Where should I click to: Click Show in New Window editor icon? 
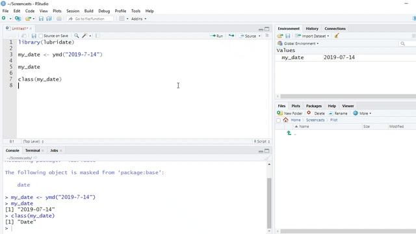coord(24,36)
